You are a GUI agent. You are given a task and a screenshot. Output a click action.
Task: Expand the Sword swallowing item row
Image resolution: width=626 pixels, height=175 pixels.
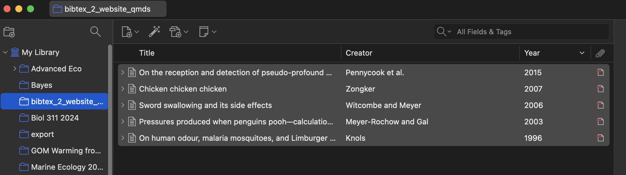click(123, 105)
